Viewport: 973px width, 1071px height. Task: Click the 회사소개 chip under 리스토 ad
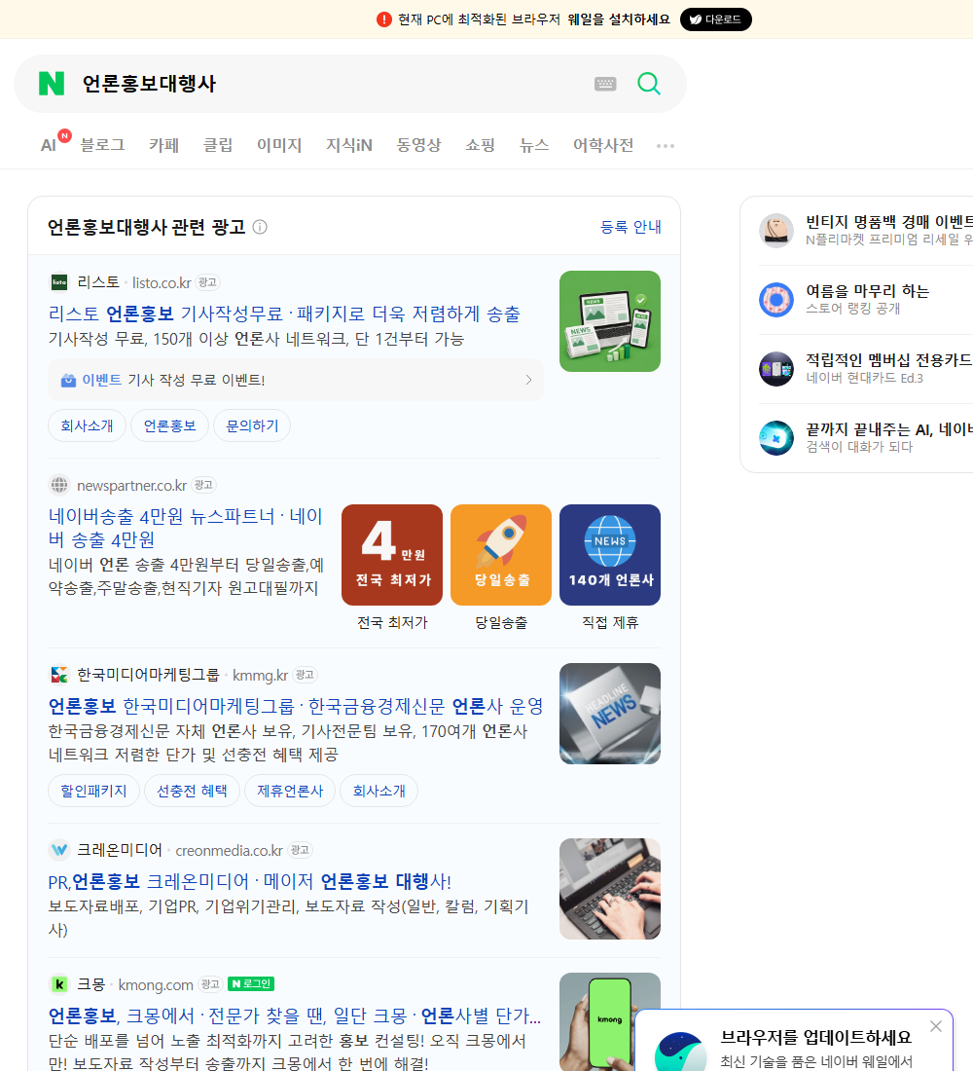tap(87, 425)
